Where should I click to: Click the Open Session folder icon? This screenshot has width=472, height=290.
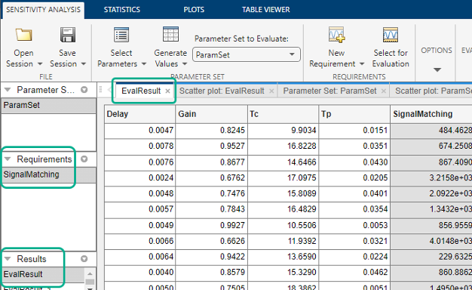24,35
